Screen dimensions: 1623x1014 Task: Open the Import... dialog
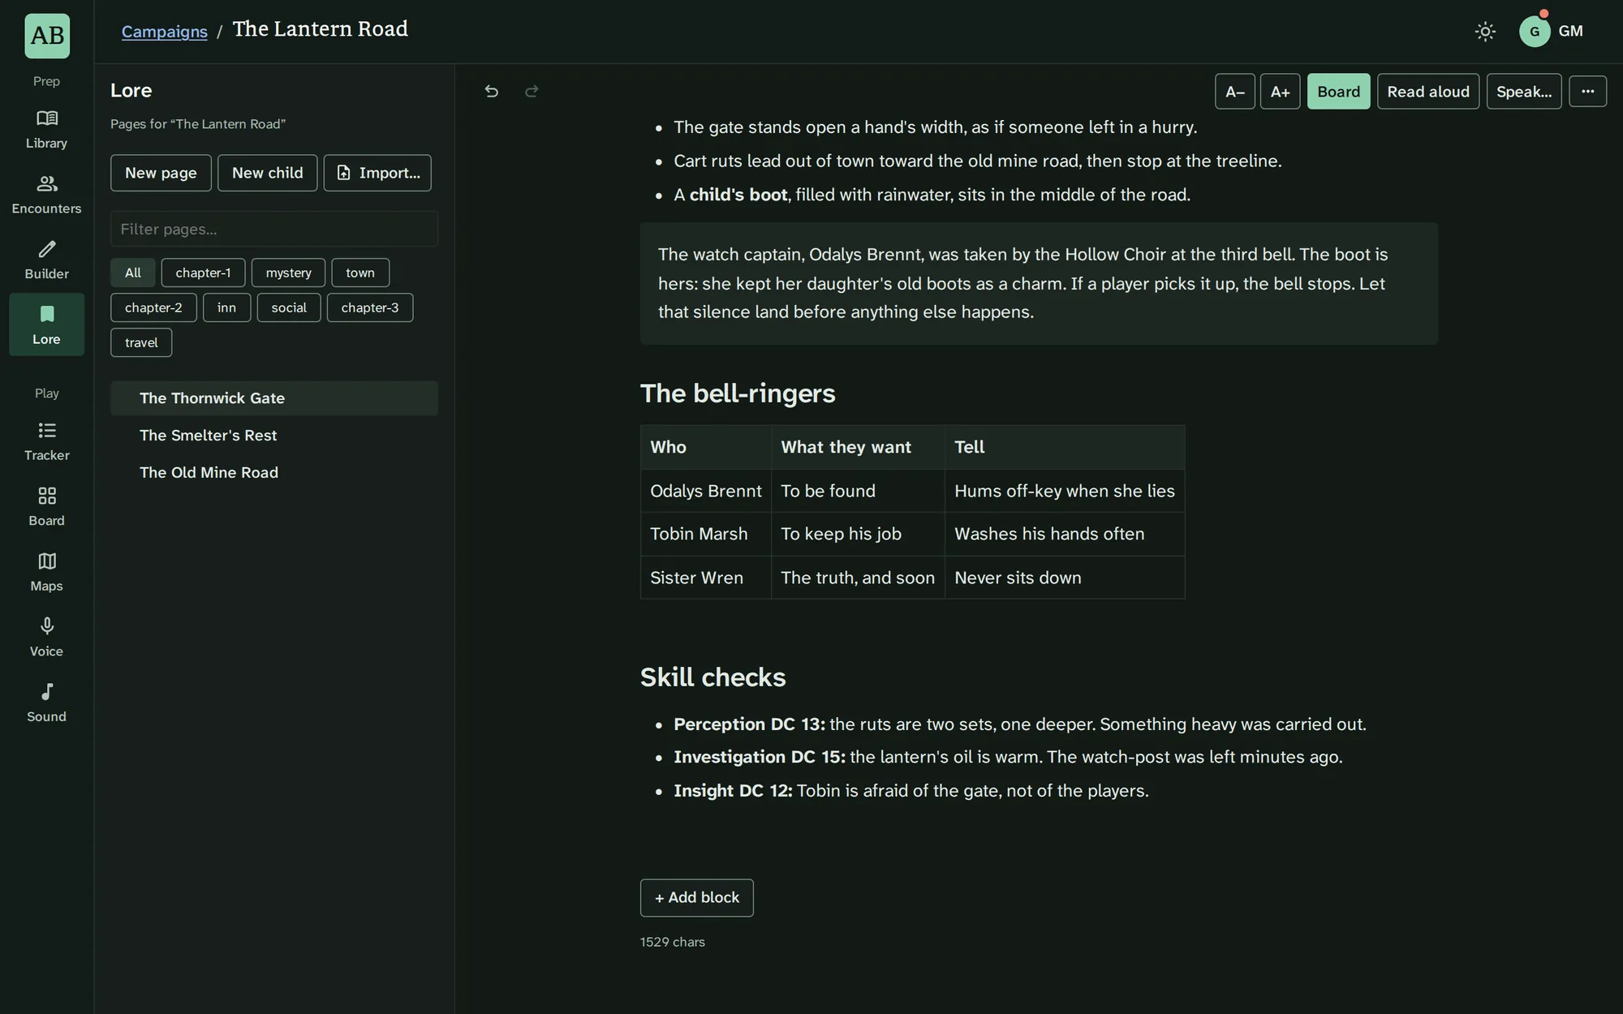pos(377,173)
